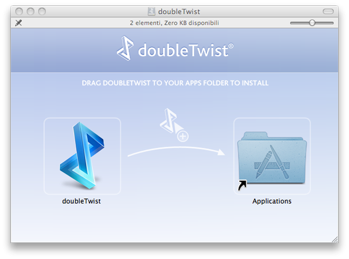The image size is (349, 259).
Task: Select the doubleTwist application icon
Action: coord(82,156)
